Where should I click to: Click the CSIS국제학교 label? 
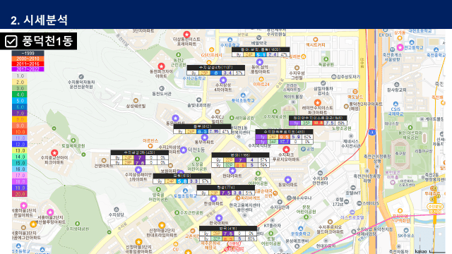(x=395, y=111)
